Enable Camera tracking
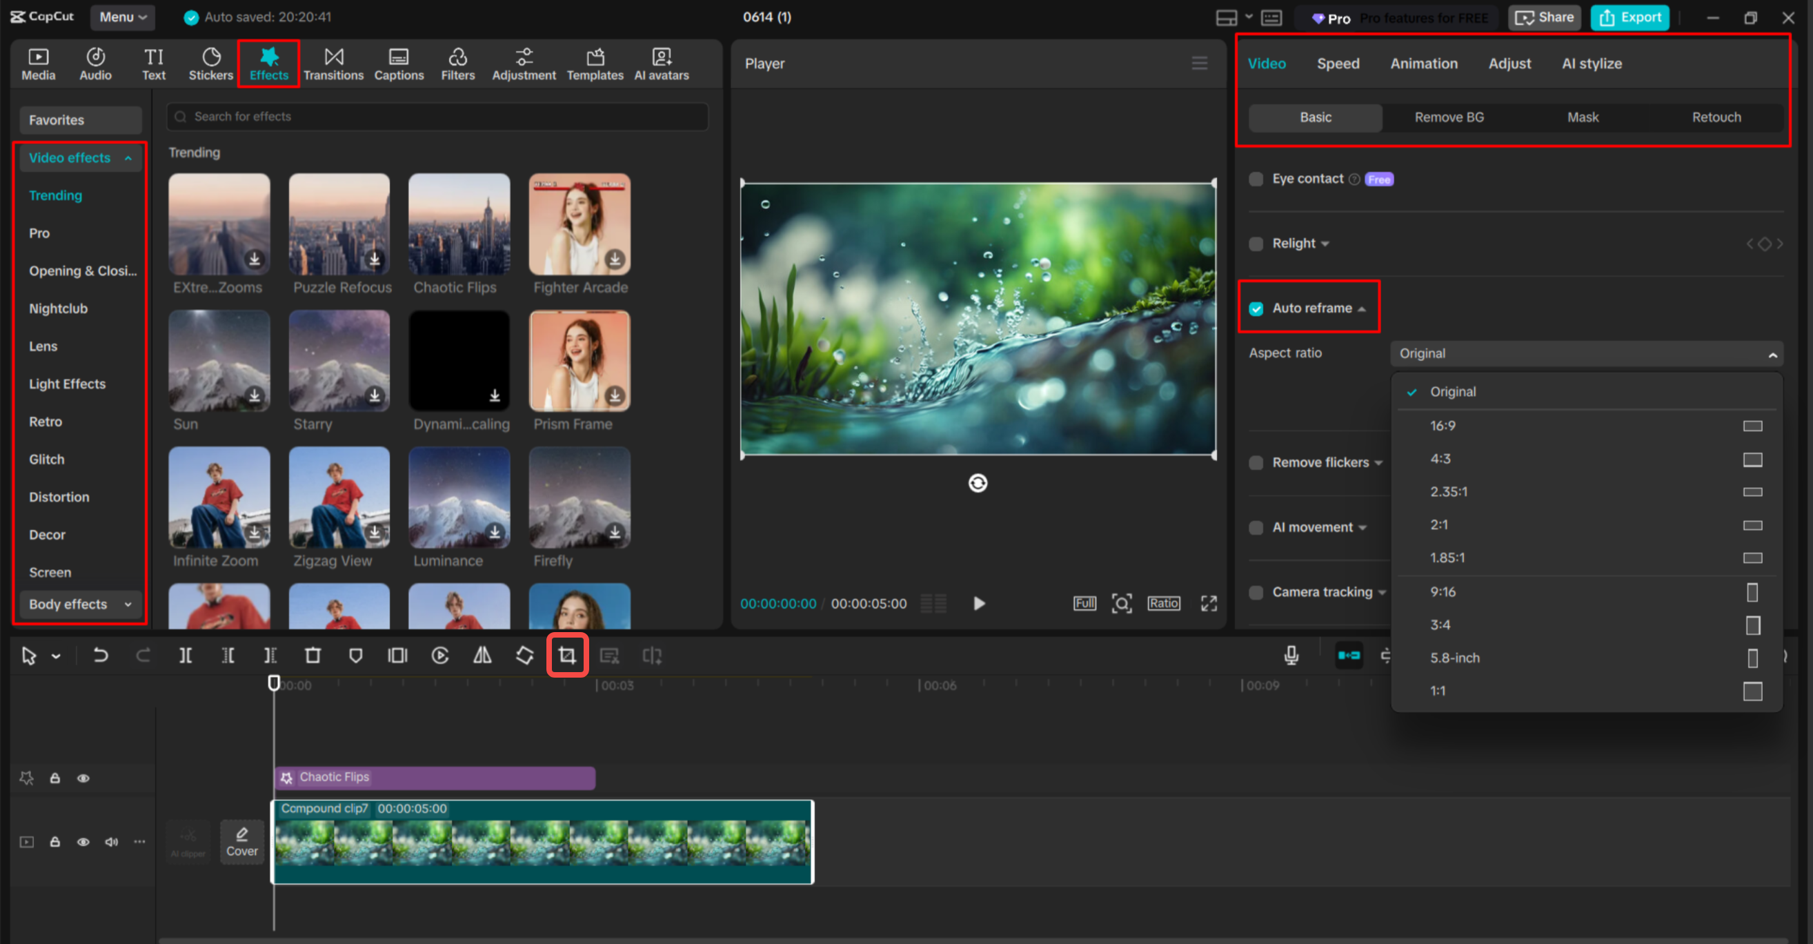Screen dimensions: 1813x944 point(1256,592)
